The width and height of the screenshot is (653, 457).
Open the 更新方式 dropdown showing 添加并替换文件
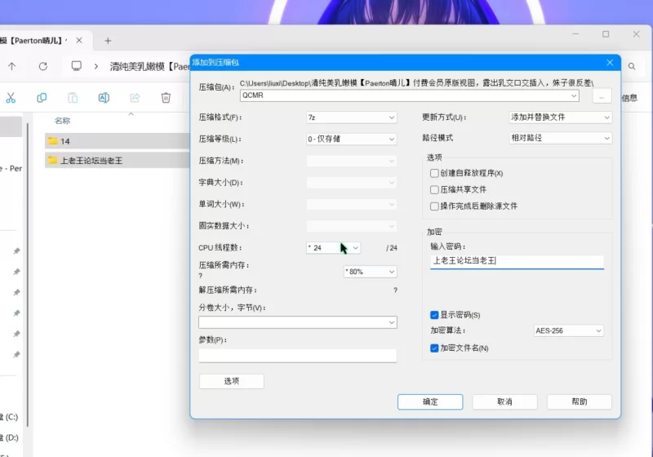561,118
